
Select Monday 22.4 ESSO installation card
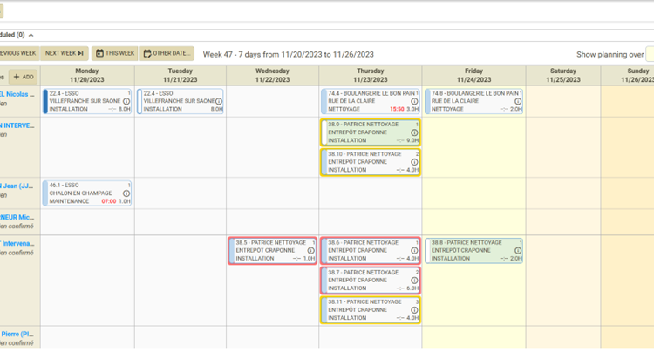87,101
